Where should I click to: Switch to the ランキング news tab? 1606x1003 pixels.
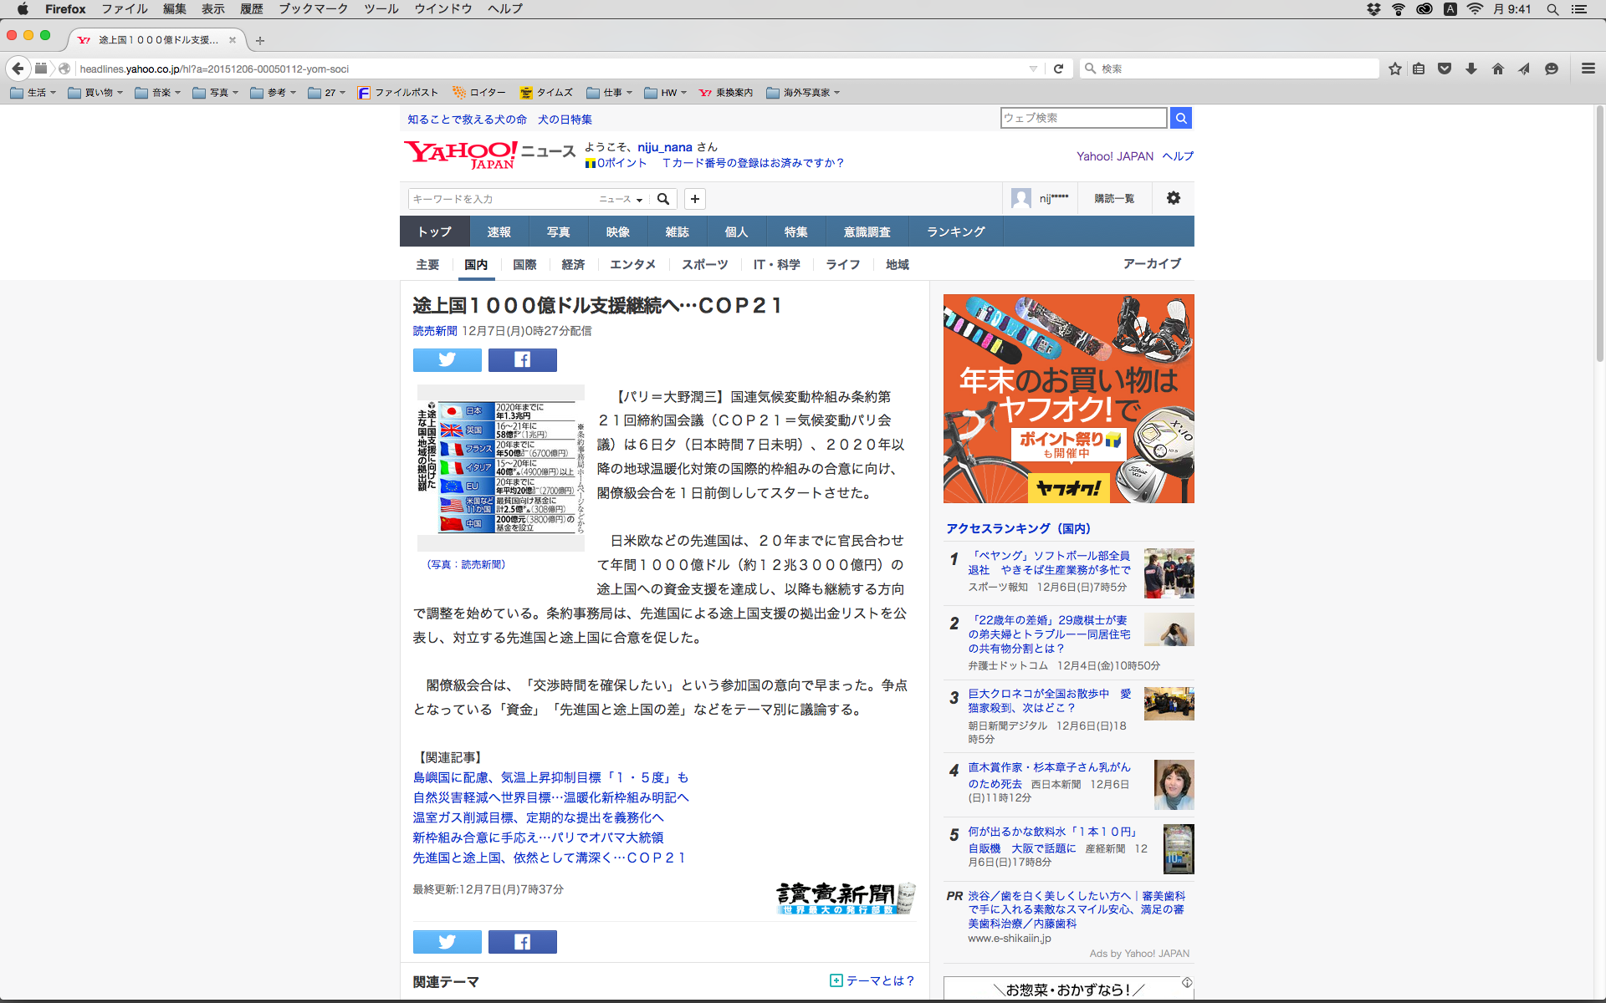coord(955,232)
